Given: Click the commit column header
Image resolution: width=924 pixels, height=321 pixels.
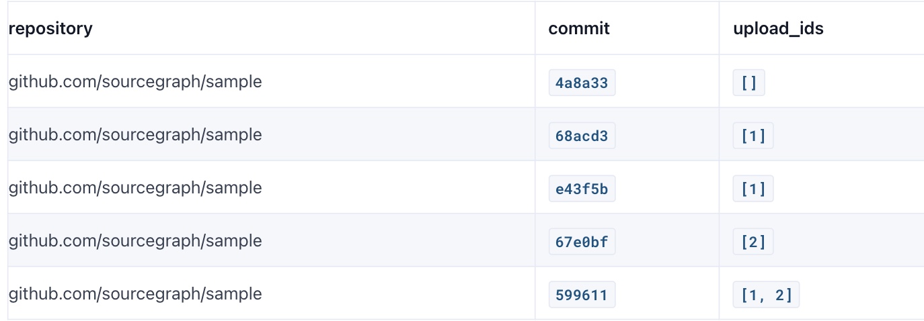Looking at the screenshot, I should tap(579, 29).
